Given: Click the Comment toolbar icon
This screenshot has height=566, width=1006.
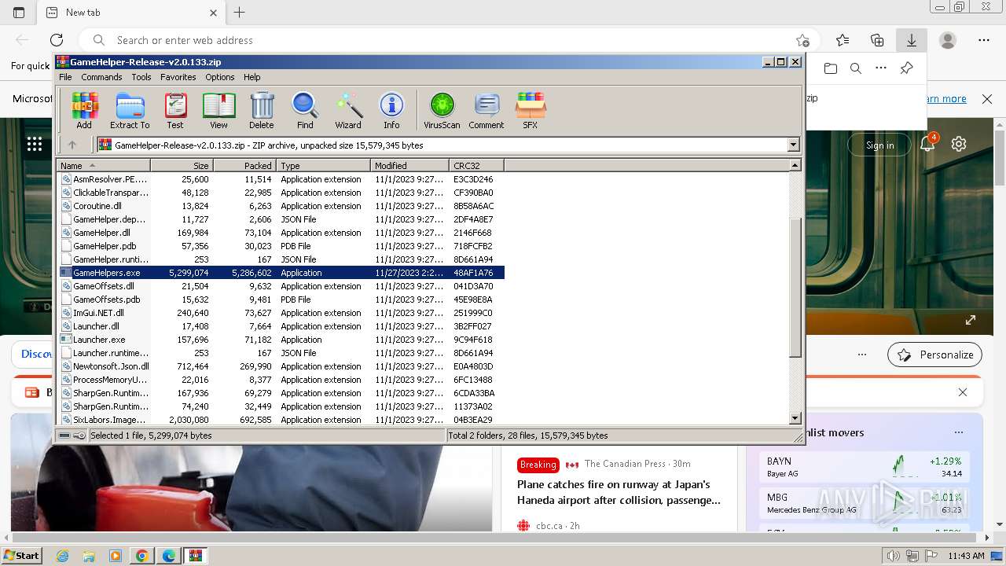Looking at the screenshot, I should (x=486, y=111).
